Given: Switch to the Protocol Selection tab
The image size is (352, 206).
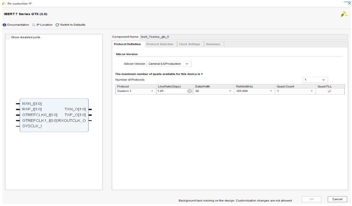Looking at the screenshot, I should [160, 44].
